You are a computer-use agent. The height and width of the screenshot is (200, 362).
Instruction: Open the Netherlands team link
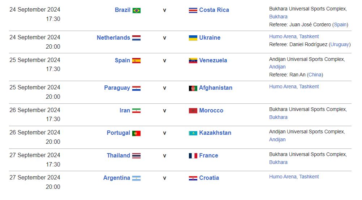113,37
